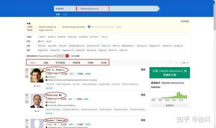Screen dimensions: 216x128
Task: Expand 相似作者 under John A. Rogers
Action: 49,88
